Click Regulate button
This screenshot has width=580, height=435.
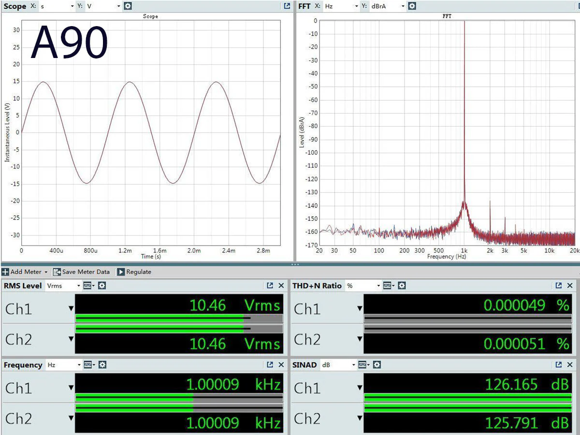[x=134, y=272]
